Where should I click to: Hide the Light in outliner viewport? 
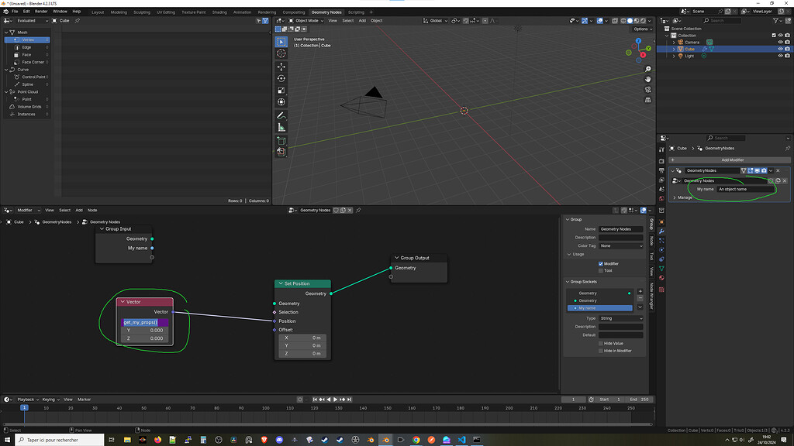[x=780, y=56]
